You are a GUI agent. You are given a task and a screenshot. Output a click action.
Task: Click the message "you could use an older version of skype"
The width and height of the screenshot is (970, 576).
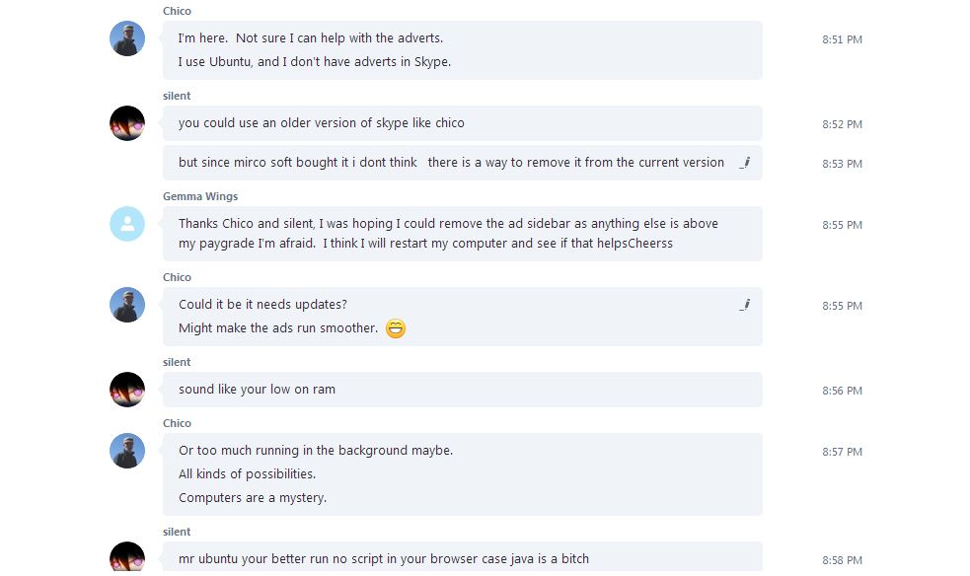pos(322,123)
